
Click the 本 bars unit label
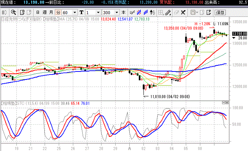click(x=123, y=12)
